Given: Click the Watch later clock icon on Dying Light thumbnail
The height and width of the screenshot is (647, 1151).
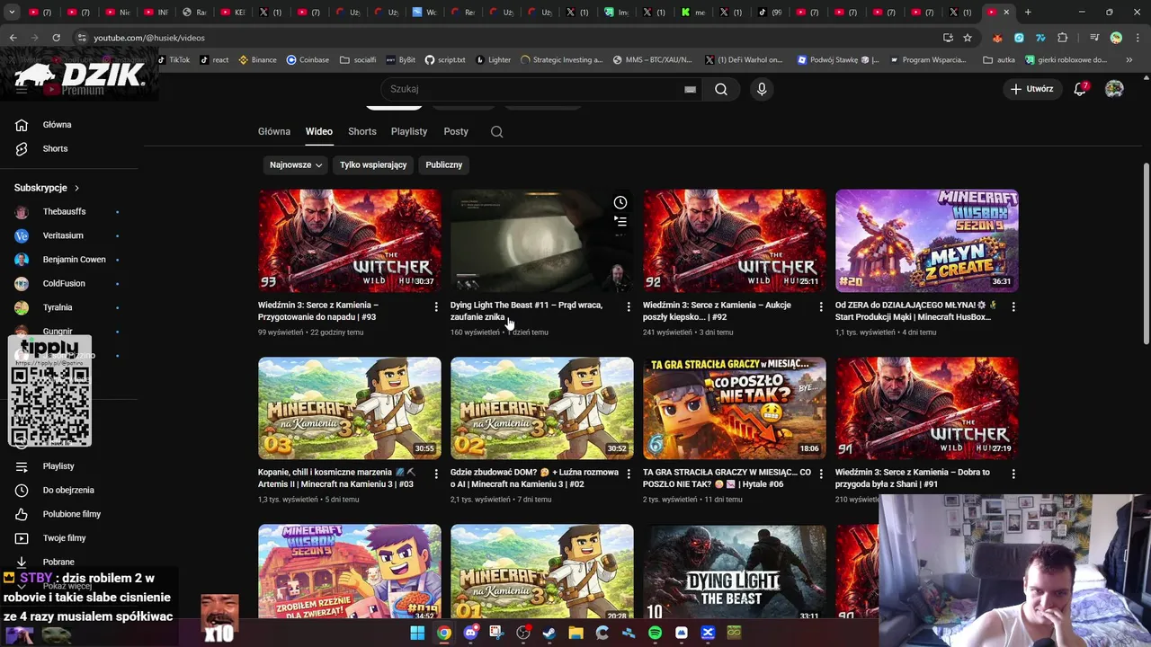Looking at the screenshot, I should 620,202.
